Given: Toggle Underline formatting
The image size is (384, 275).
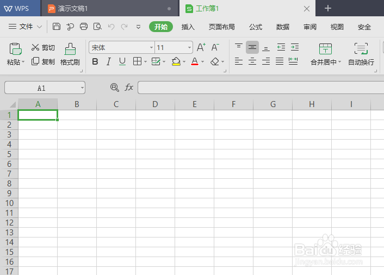Looking at the screenshot, I should click(122, 61).
